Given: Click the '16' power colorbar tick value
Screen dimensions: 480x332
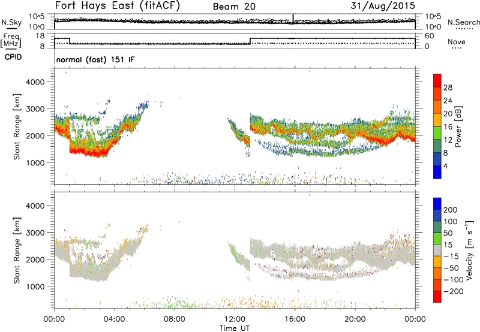Looking at the screenshot, I should [x=448, y=127].
